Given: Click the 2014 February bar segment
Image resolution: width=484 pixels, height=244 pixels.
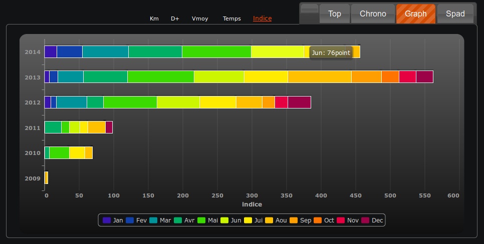Looking at the screenshot, I should 70,52.
